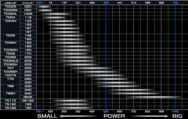Click the blue 500 PS axis value
188x119 pixels.
[106, 111]
